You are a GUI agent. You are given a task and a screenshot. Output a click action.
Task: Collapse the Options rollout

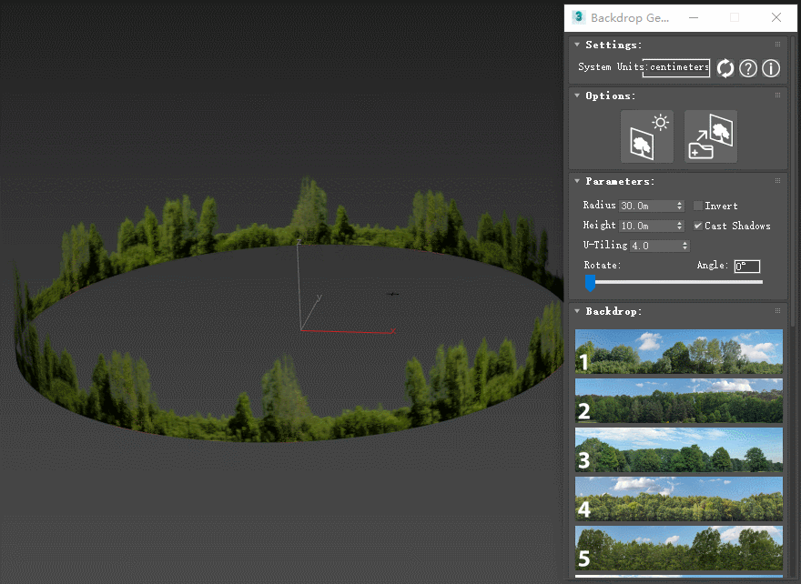click(x=577, y=96)
